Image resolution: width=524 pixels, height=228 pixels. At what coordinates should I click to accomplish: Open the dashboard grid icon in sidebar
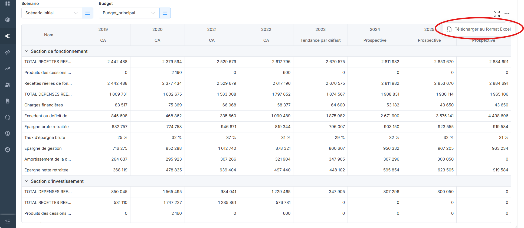8,4
